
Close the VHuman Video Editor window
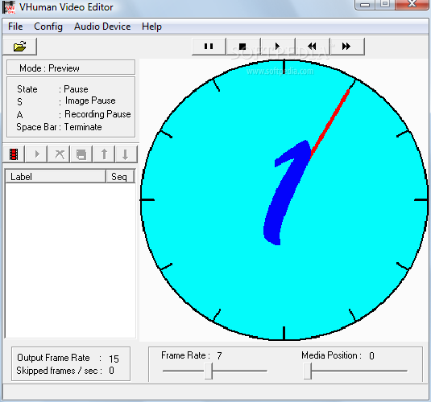point(412,5)
